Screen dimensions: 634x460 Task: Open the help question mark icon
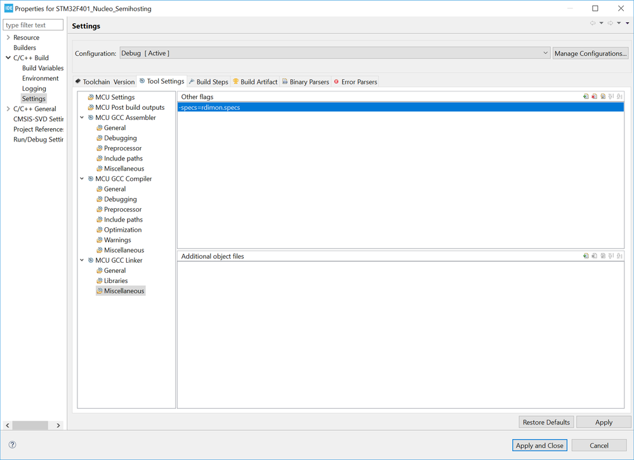coord(12,445)
